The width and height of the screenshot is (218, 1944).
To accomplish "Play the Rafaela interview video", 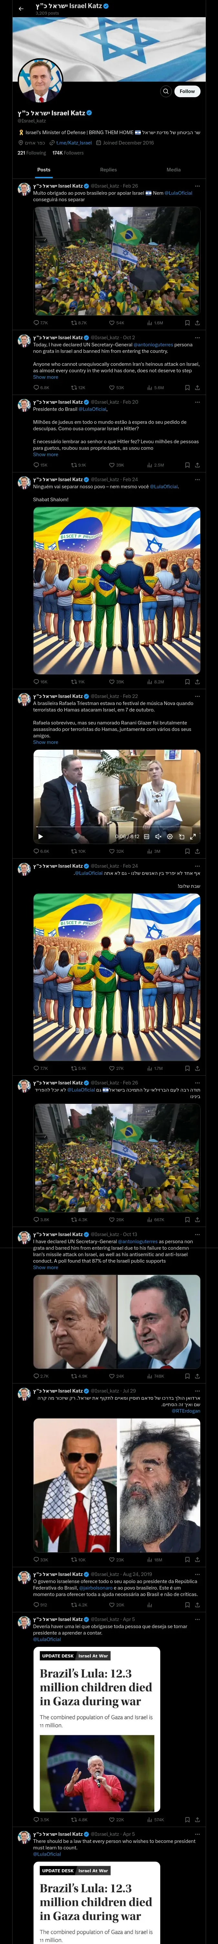I will pos(41,836).
